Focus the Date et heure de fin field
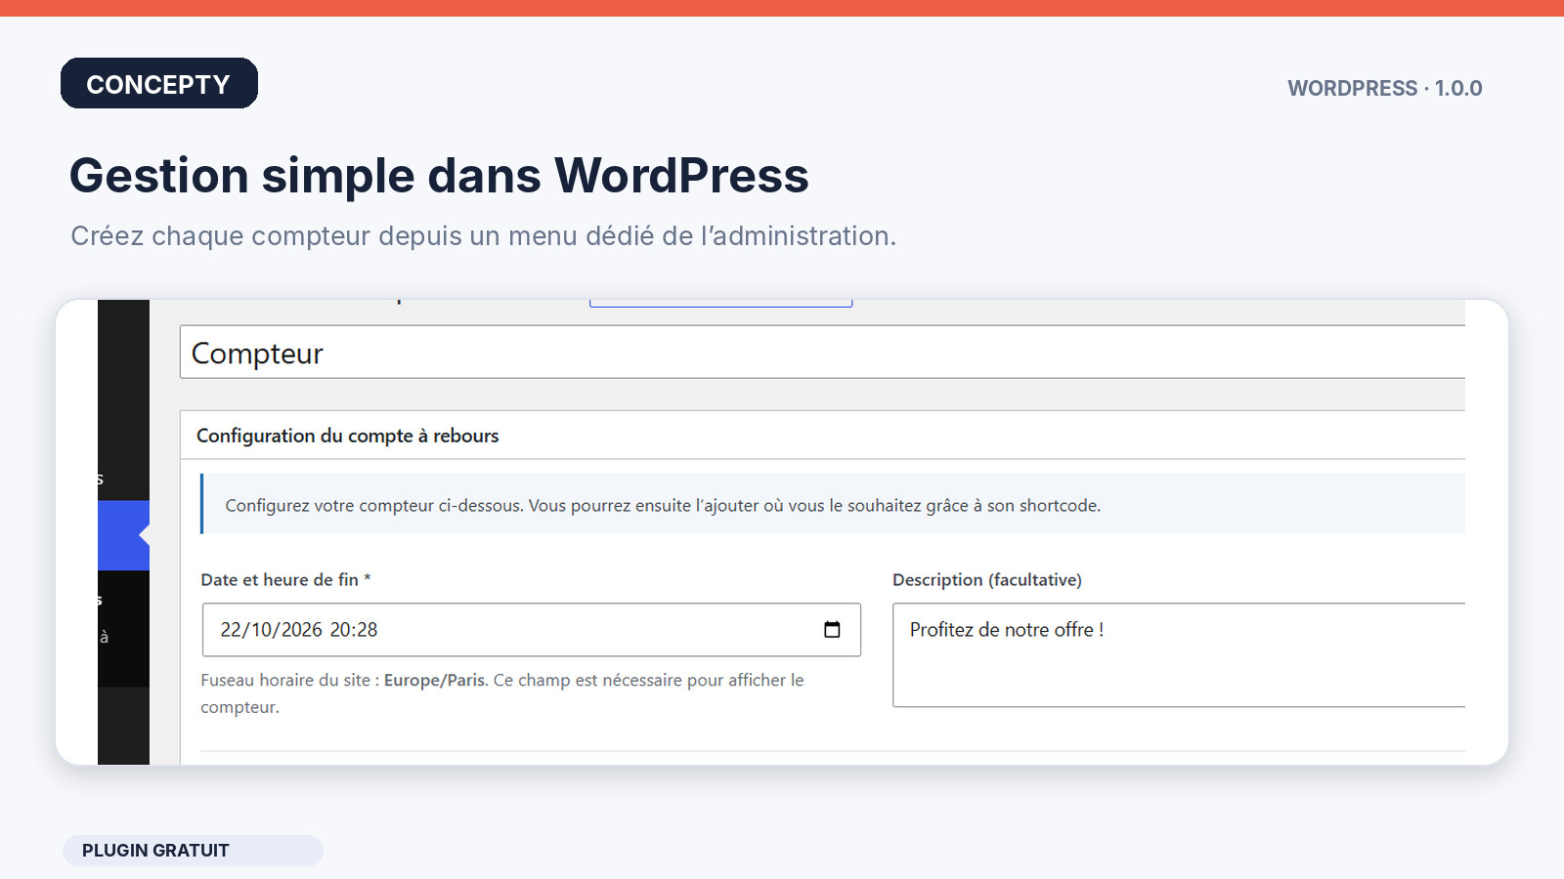This screenshot has height=879, width=1564. [x=531, y=630]
